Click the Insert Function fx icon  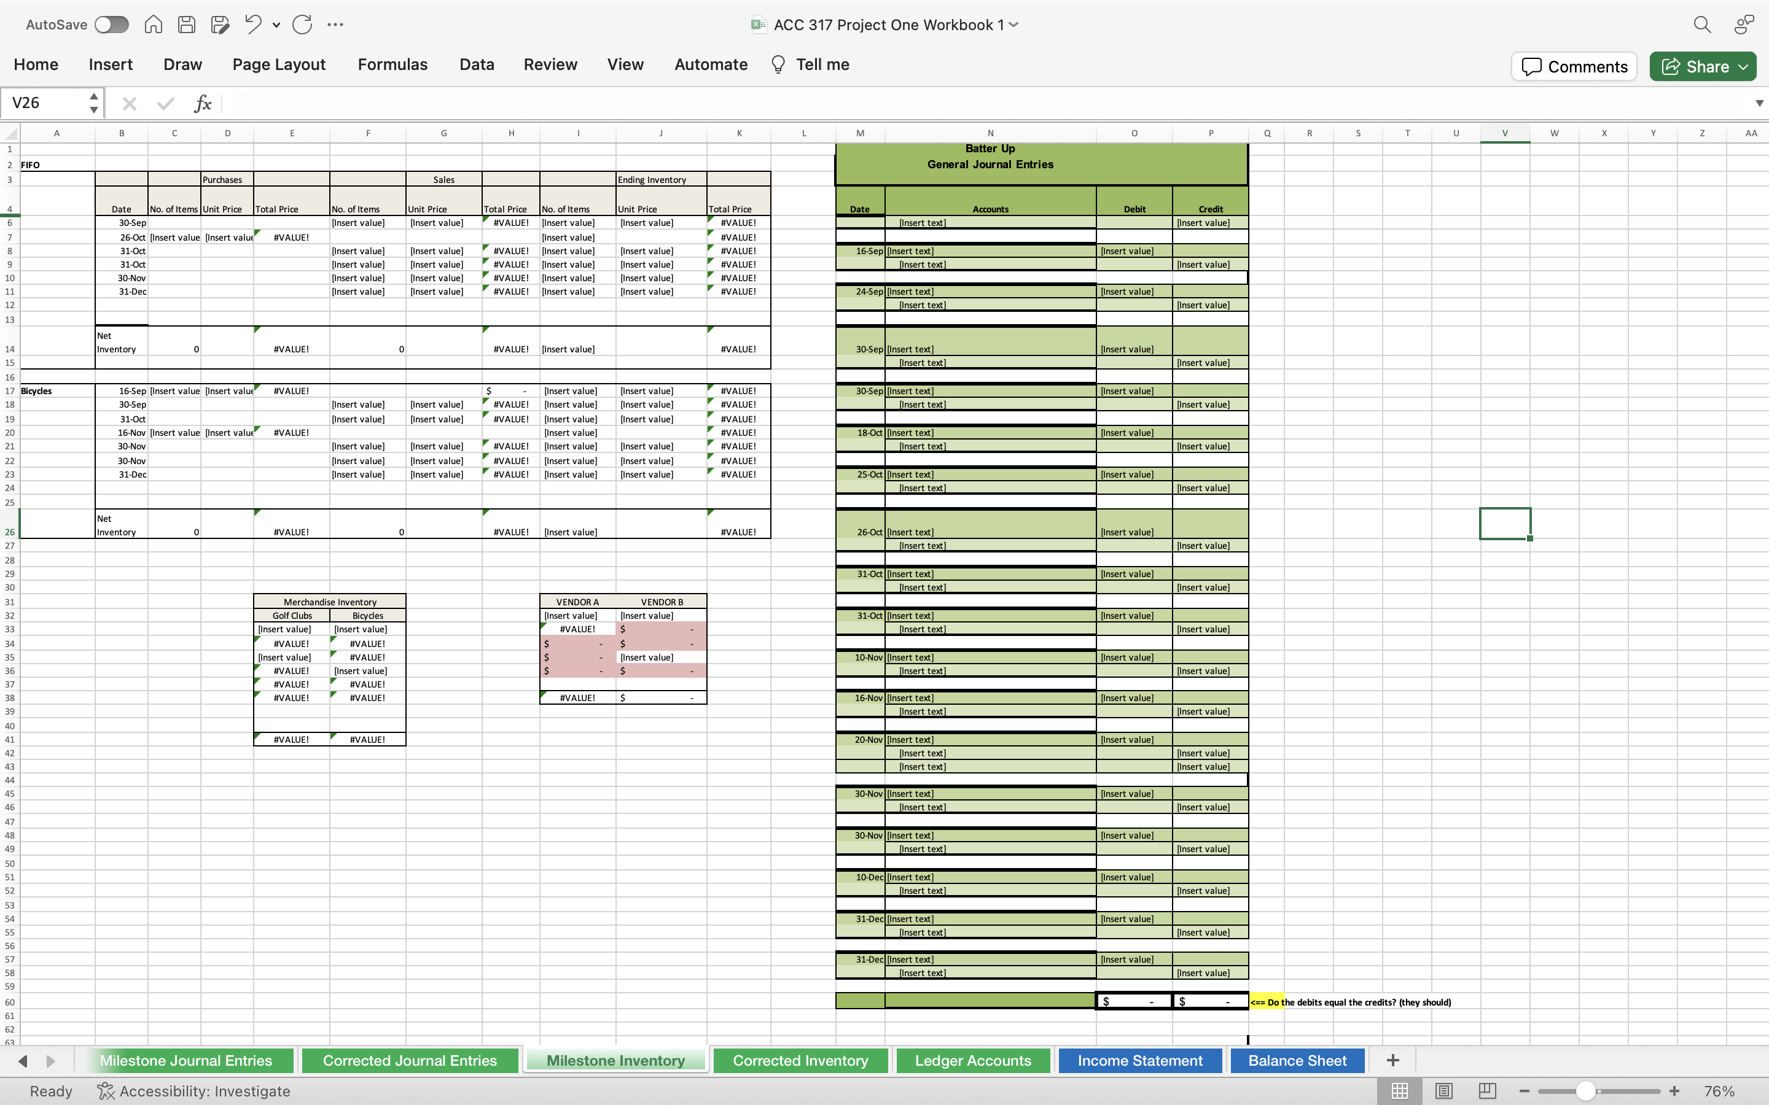[203, 104]
